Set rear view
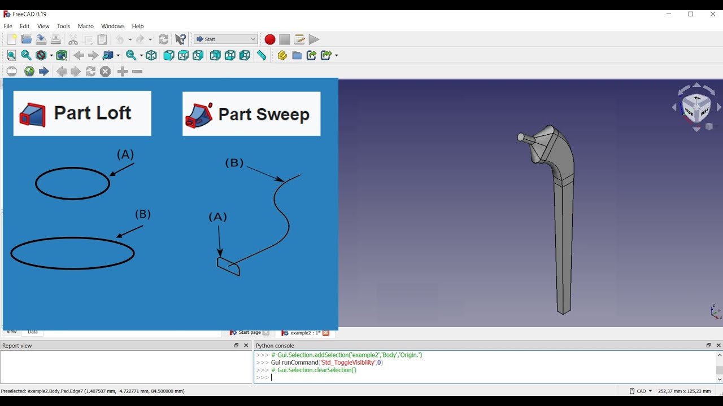This screenshot has height=406, width=723. pyautogui.click(x=215, y=55)
